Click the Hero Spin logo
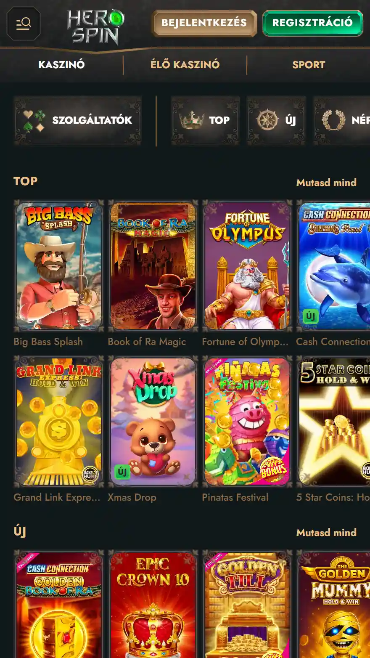The image size is (370, 658). pos(96,27)
